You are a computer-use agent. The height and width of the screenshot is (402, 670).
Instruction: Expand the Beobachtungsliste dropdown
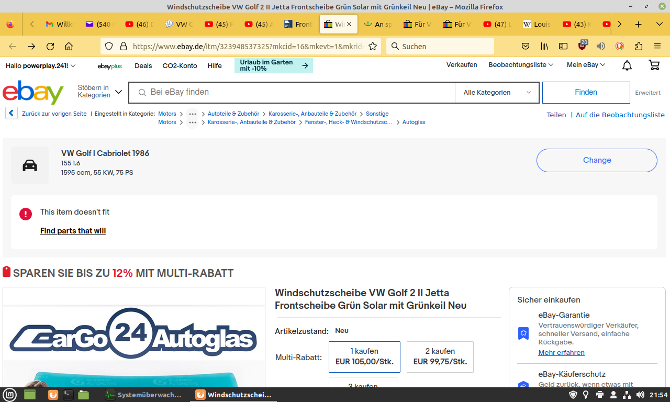[520, 65]
